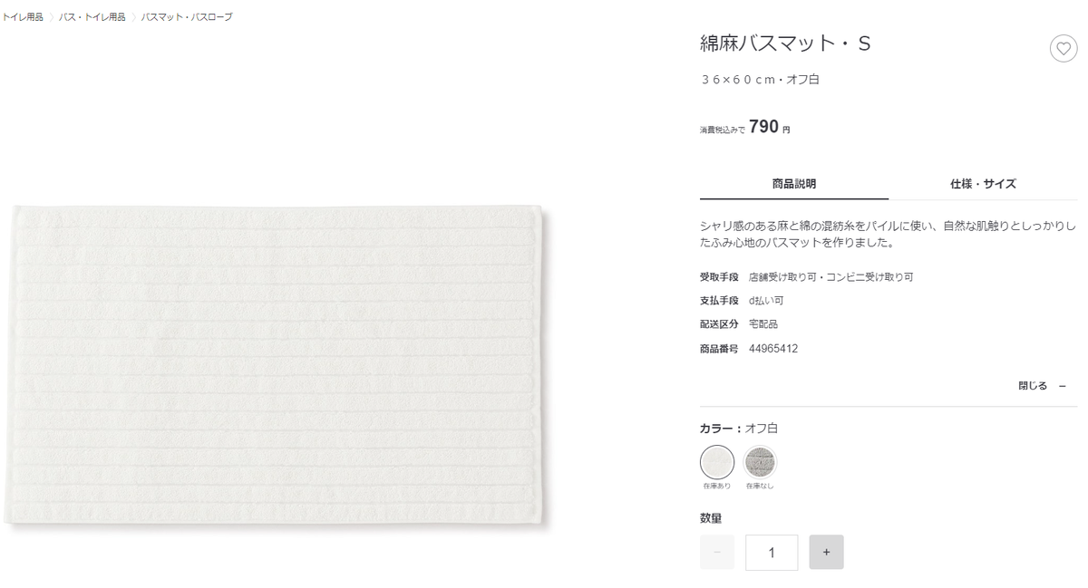This screenshot has height=588, width=1088.
Task: Collapse description with 閉じる
Action: pos(1033,386)
